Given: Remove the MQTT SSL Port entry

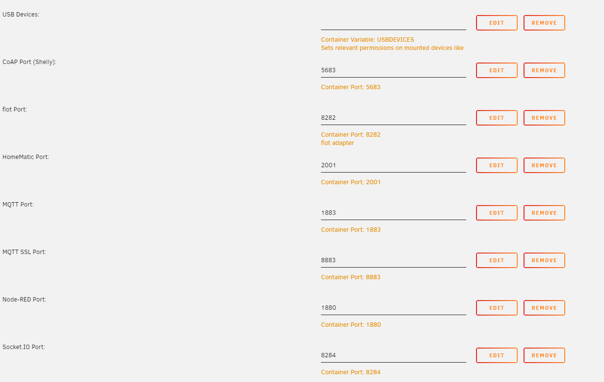Looking at the screenshot, I should tap(544, 260).
